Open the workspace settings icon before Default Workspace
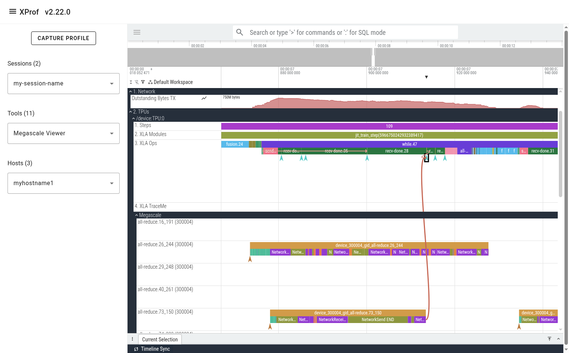The image size is (569, 353). [150, 82]
